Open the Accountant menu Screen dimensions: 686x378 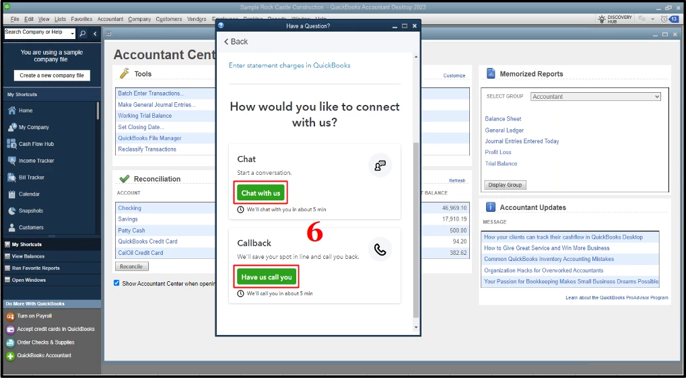click(x=110, y=20)
